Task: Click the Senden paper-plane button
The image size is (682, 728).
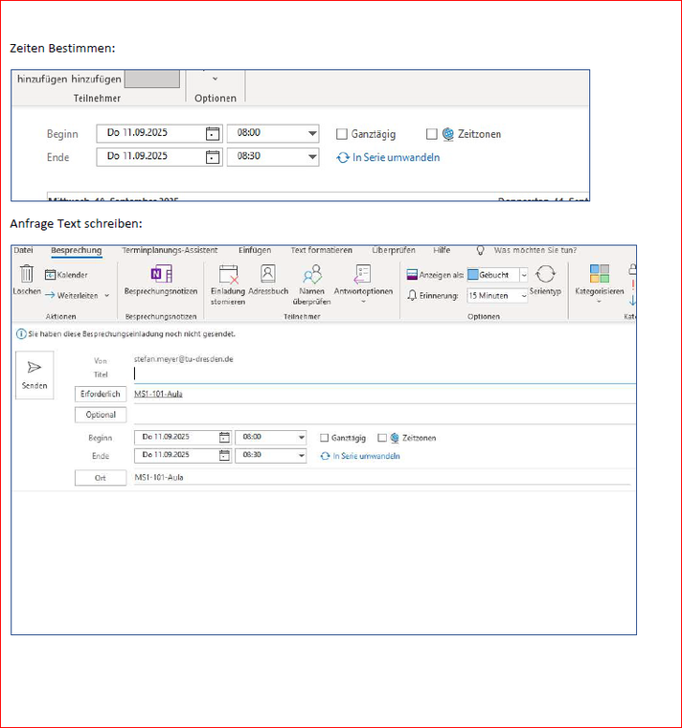Action: [x=34, y=374]
